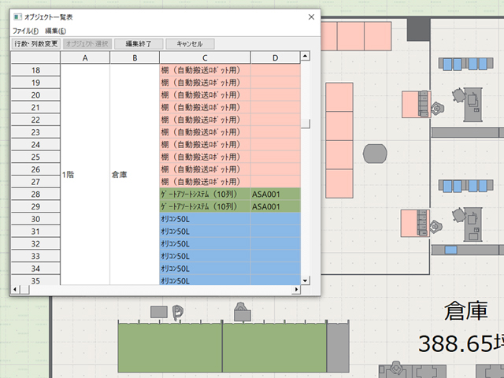Select column D header

(x=275, y=57)
